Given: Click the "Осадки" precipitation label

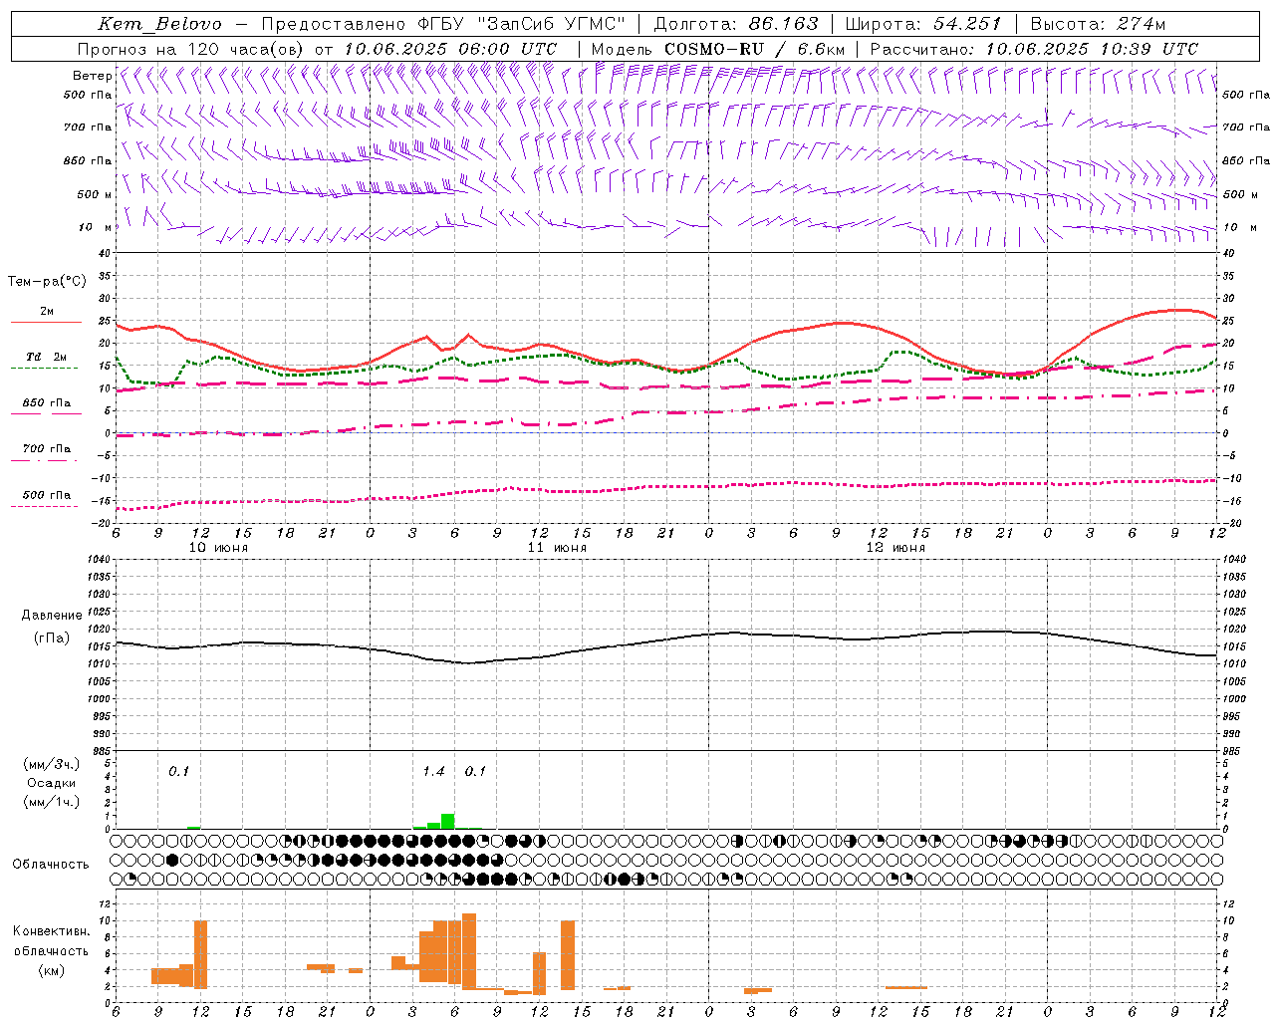Looking at the screenshot, I should click(x=51, y=783).
